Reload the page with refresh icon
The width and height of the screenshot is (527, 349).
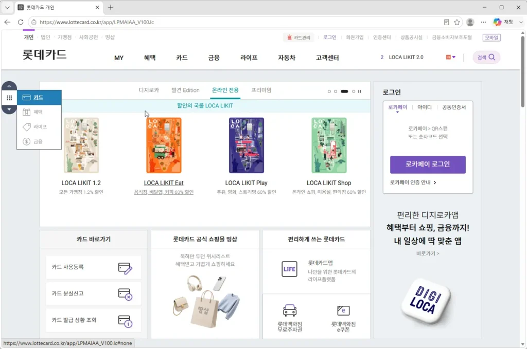(21, 22)
